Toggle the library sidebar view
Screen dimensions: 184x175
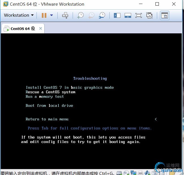tap(117, 15)
